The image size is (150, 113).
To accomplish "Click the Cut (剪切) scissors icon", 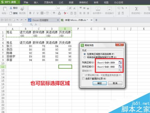I will point(11,8).
